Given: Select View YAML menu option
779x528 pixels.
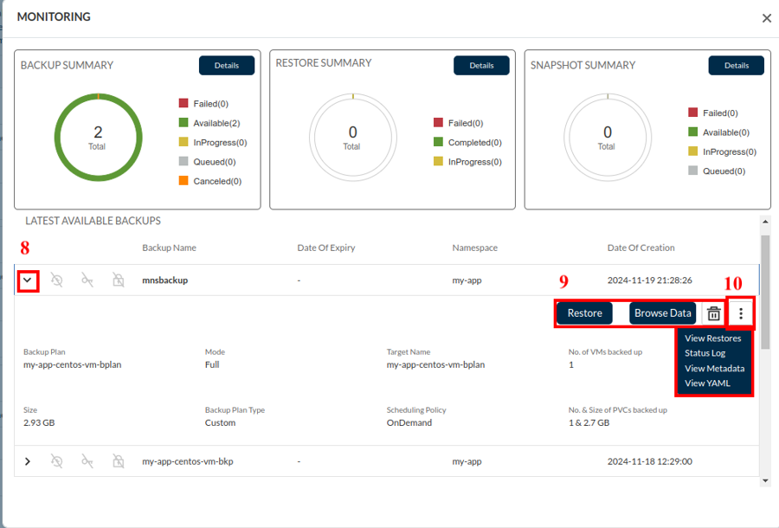Looking at the screenshot, I should pyautogui.click(x=707, y=383).
